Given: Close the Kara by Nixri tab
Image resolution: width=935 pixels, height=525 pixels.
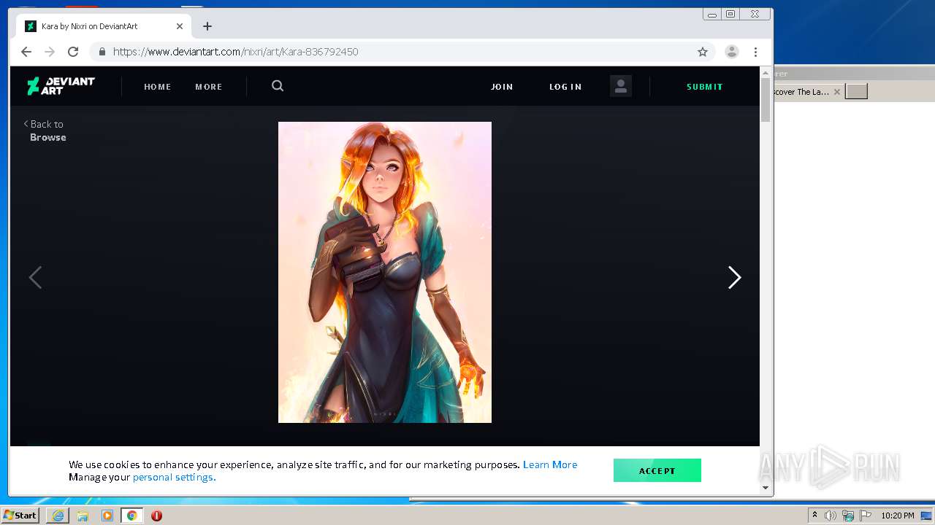Looking at the screenshot, I should point(180,26).
